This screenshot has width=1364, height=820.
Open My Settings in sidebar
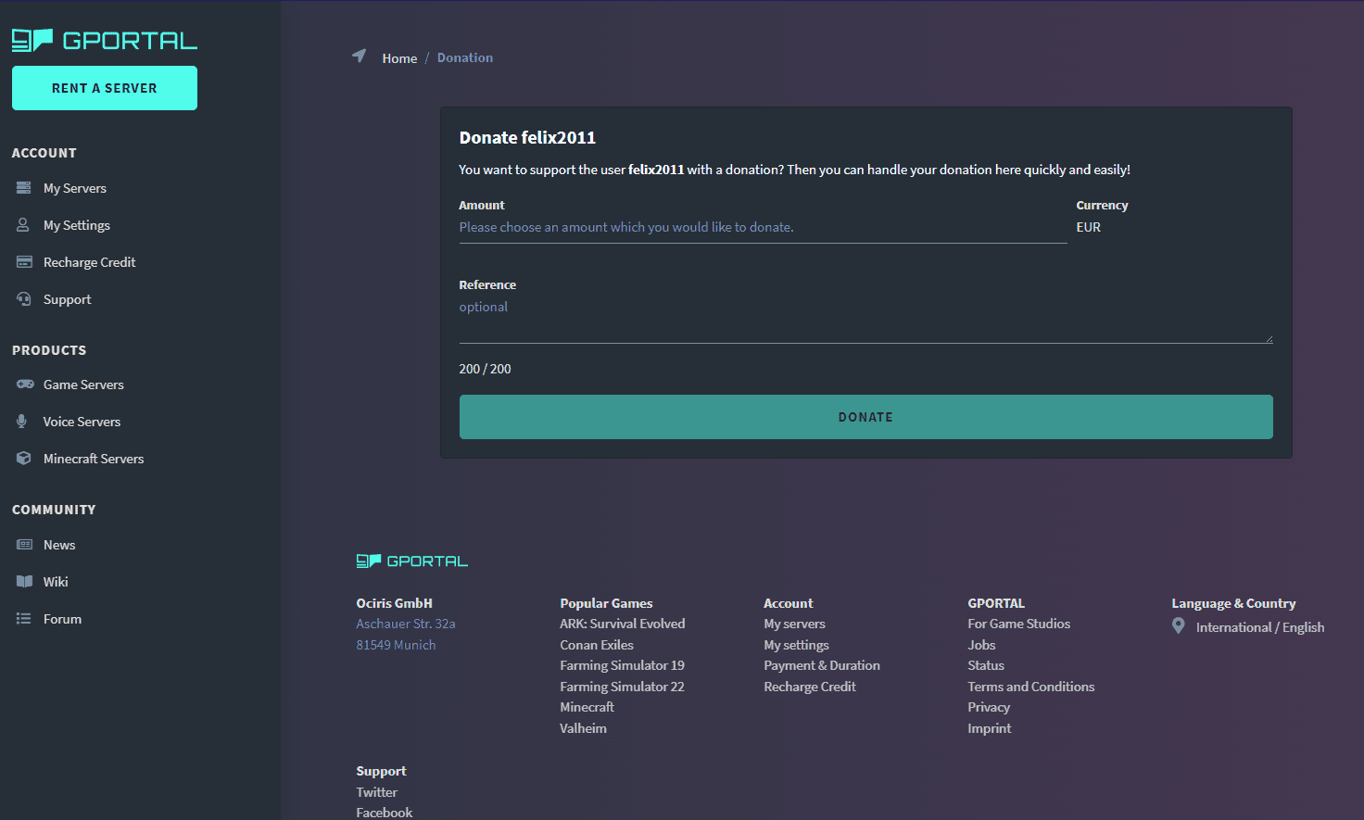click(x=77, y=225)
